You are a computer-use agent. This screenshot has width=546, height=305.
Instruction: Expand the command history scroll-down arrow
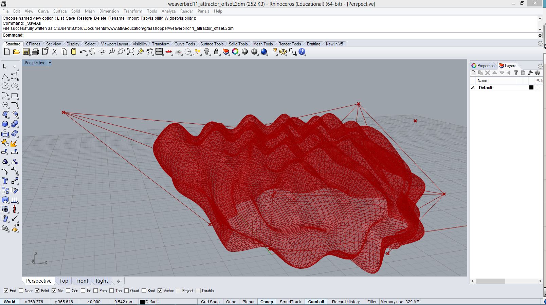[540, 29]
